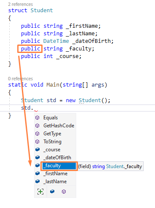Click the _firstName field icon
155x208 pixels.
click(x=37, y=174)
